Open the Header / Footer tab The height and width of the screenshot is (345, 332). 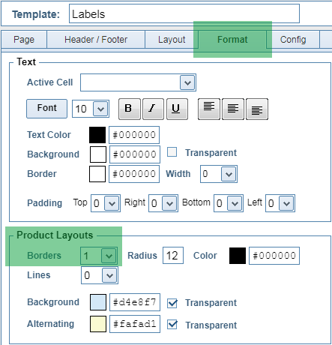96,40
